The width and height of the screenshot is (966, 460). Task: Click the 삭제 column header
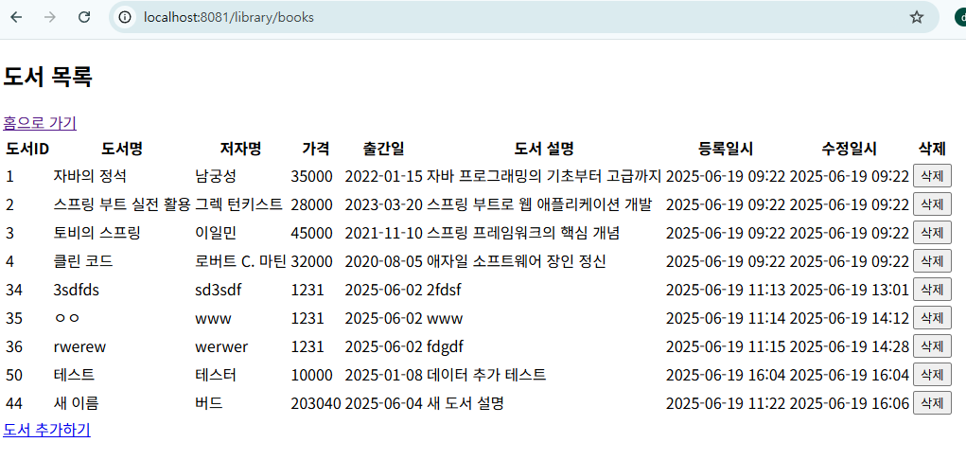tap(932, 149)
